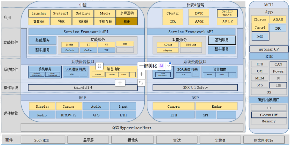Select the ADAS box in MCU
290x145 pixels.
(x=278, y=20)
